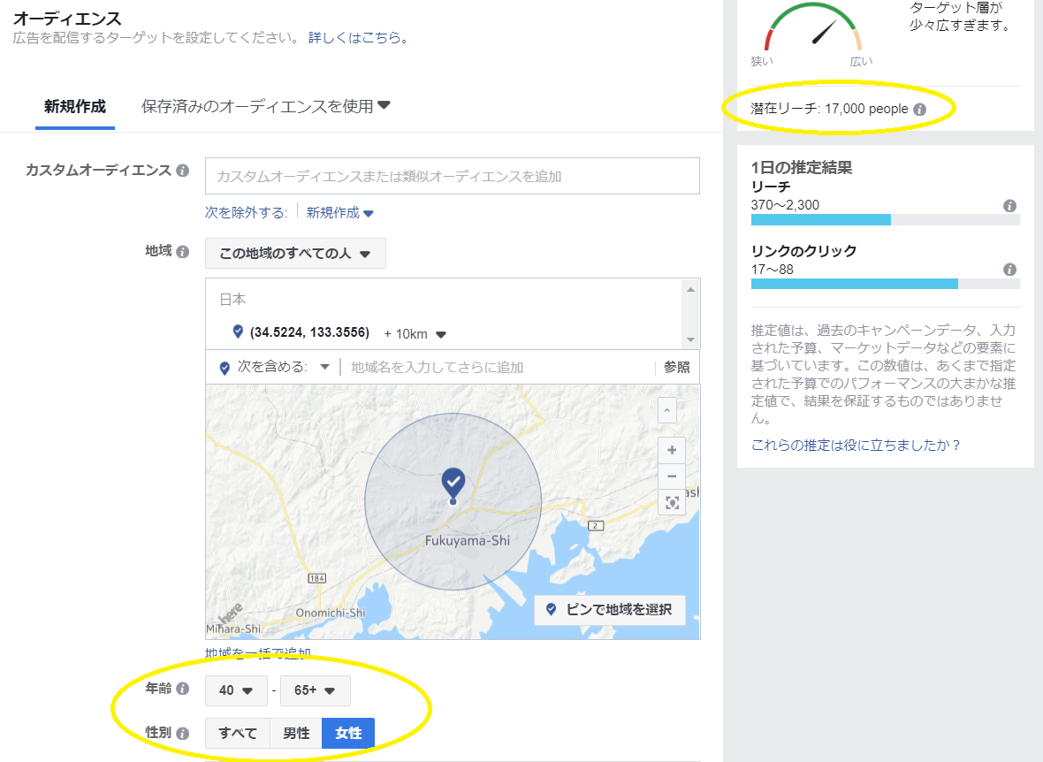The width and height of the screenshot is (1043, 762).
Task: Click the リンクのクリック progress bar
Action: [884, 285]
